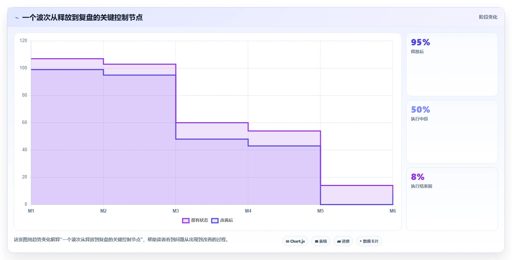The height and width of the screenshot is (260, 512).
Task: Click the 执行结束前 card caption
Action: click(x=422, y=186)
